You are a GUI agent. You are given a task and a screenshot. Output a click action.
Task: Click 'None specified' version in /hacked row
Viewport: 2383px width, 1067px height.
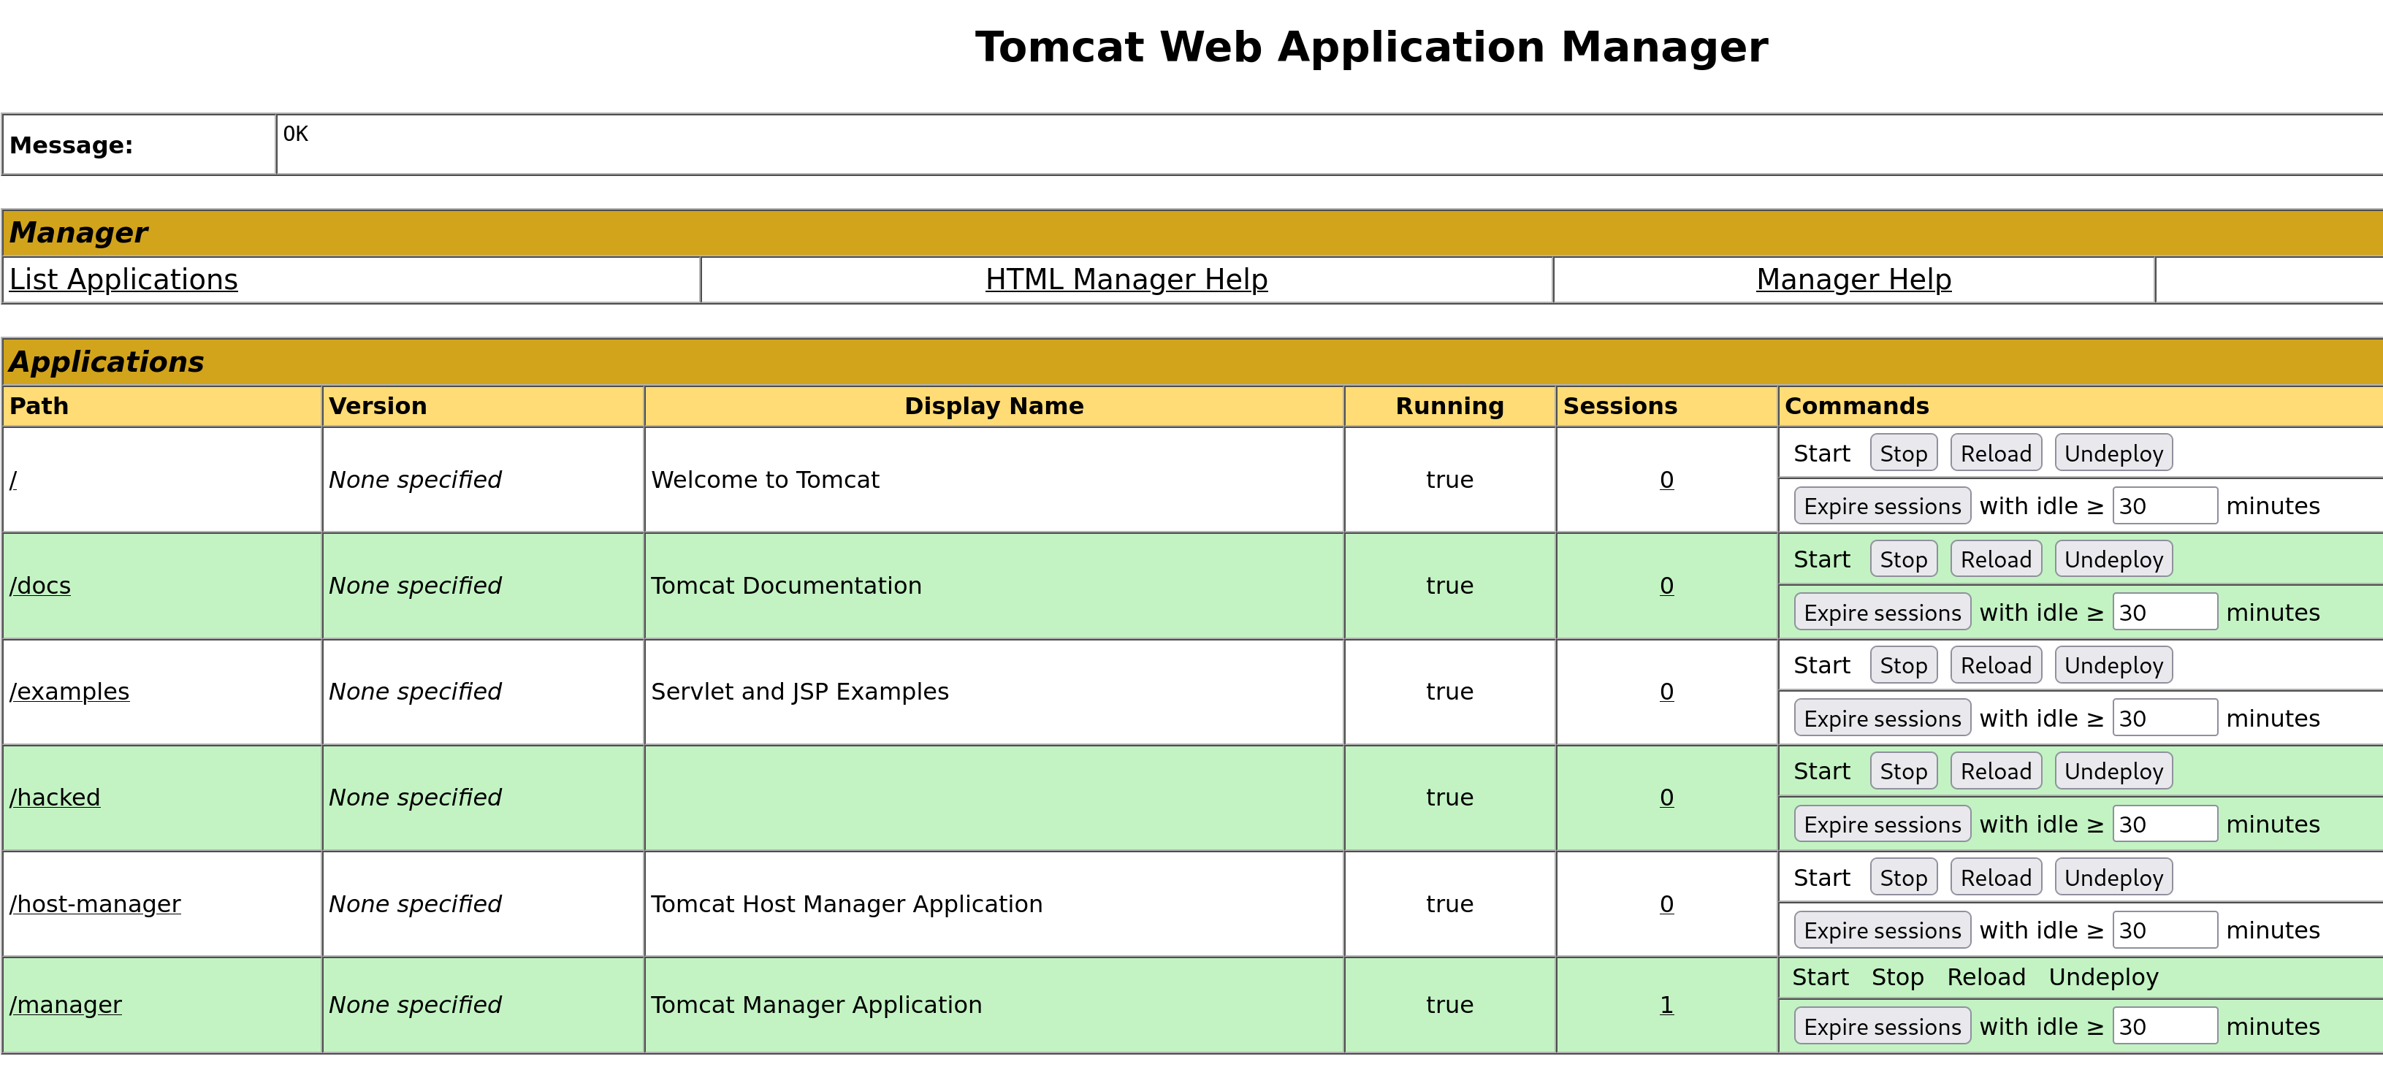click(x=414, y=797)
